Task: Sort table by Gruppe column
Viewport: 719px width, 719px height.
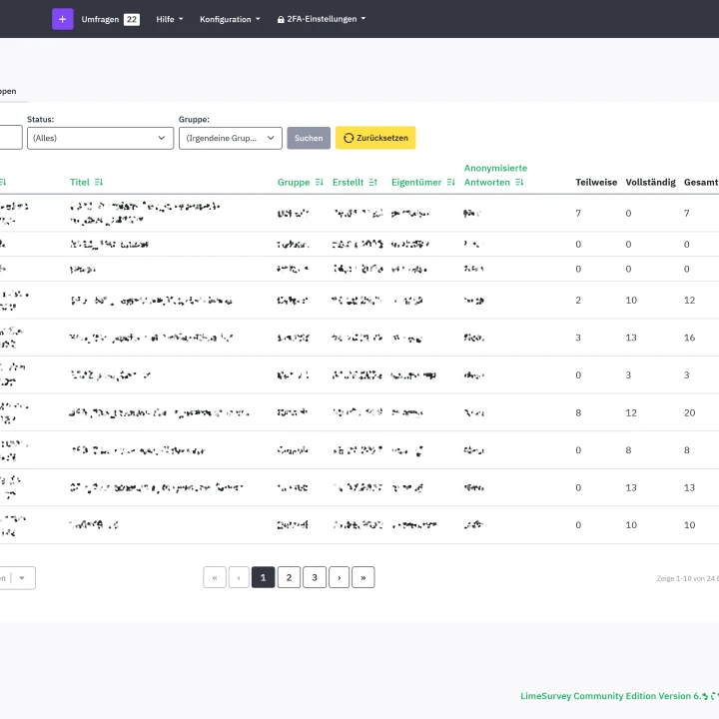Action: pyautogui.click(x=294, y=183)
